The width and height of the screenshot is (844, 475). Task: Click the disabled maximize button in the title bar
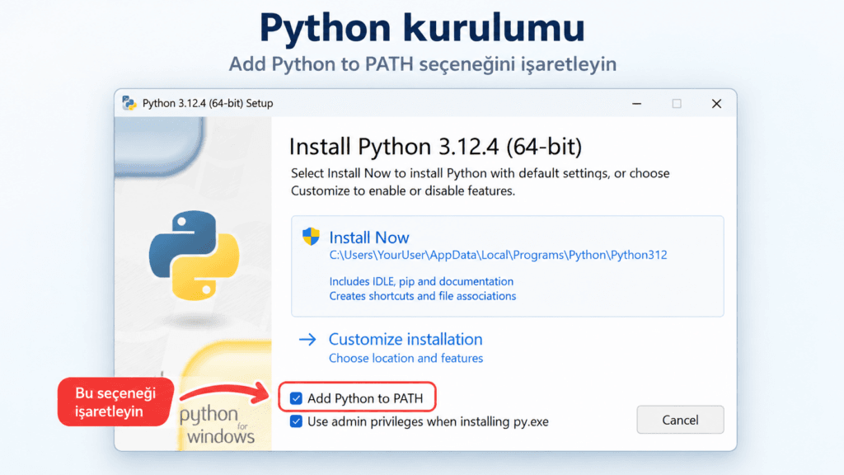click(677, 103)
